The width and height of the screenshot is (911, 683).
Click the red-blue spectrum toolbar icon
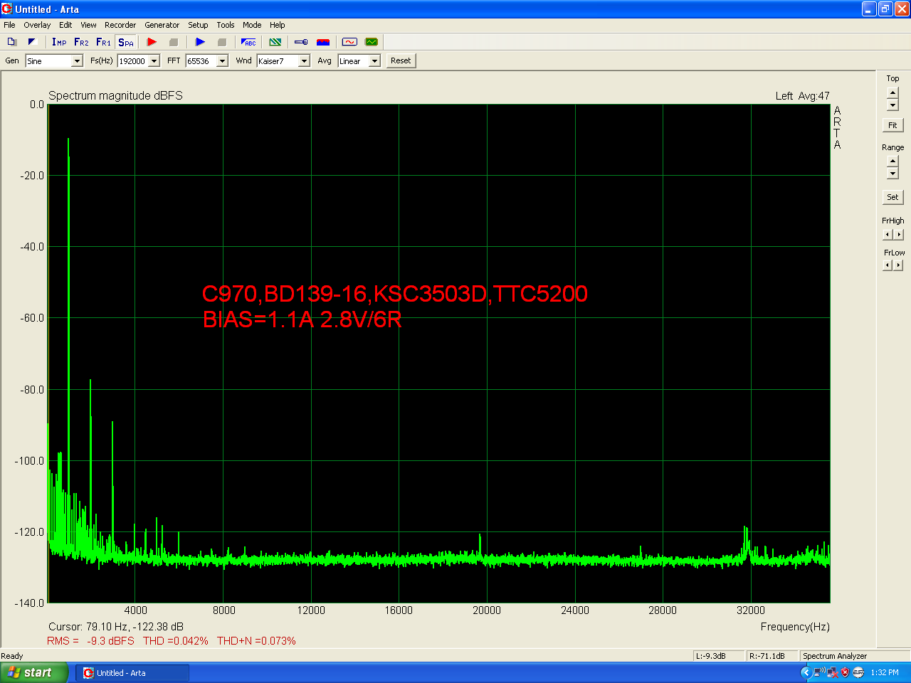coord(323,42)
